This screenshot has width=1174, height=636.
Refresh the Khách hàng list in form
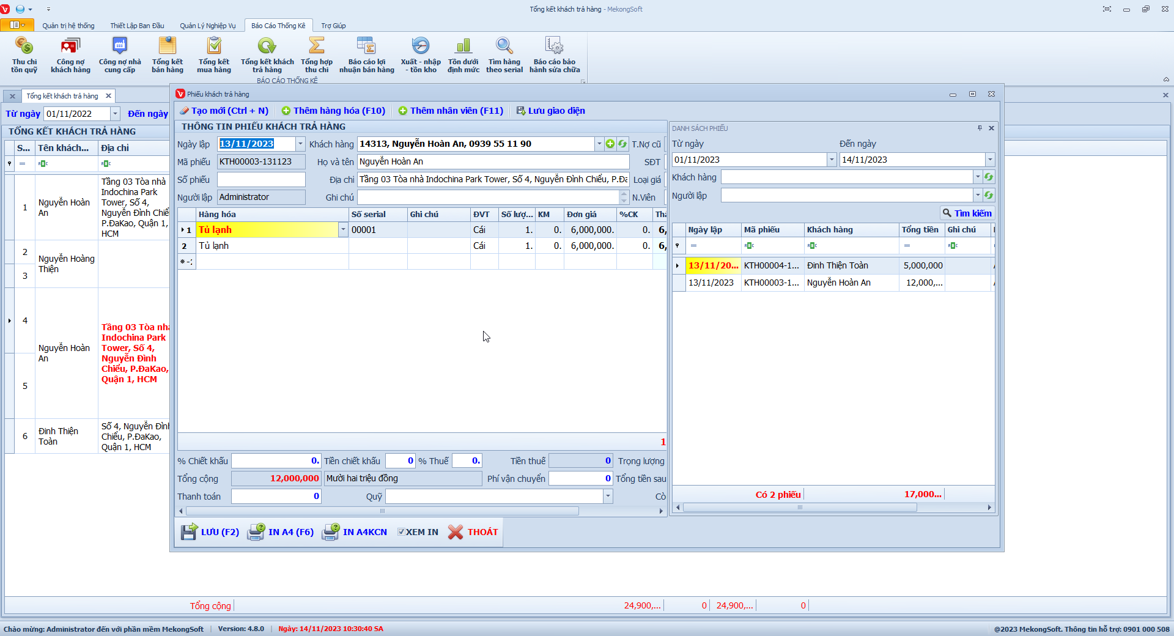click(x=622, y=144)
